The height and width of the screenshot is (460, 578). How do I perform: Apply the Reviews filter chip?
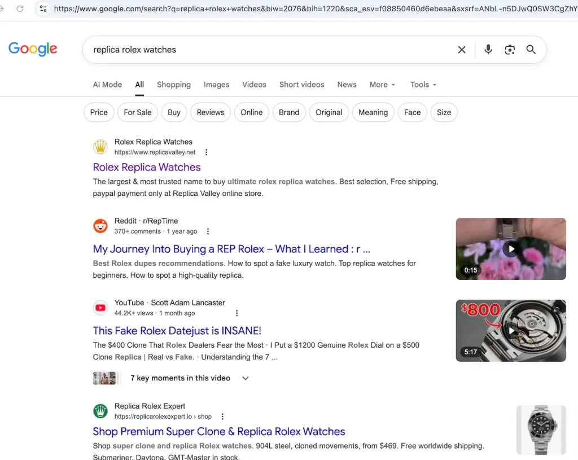[211, 112]
